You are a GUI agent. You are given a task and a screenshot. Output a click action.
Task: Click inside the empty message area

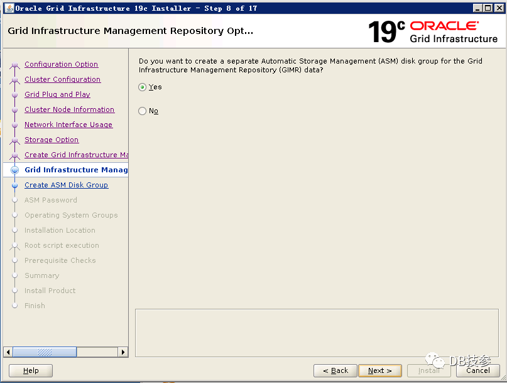tap(317, 333)
